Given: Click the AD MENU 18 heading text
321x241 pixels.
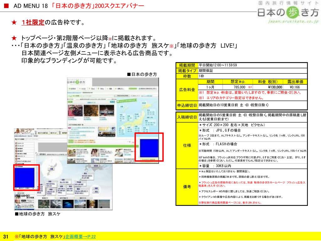Looking at the screenshot, I should point(30,6).
